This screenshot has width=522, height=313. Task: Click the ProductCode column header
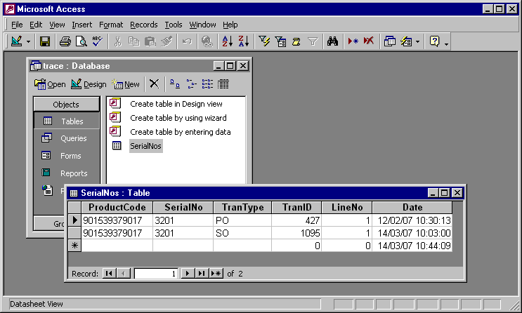point(117,207)
